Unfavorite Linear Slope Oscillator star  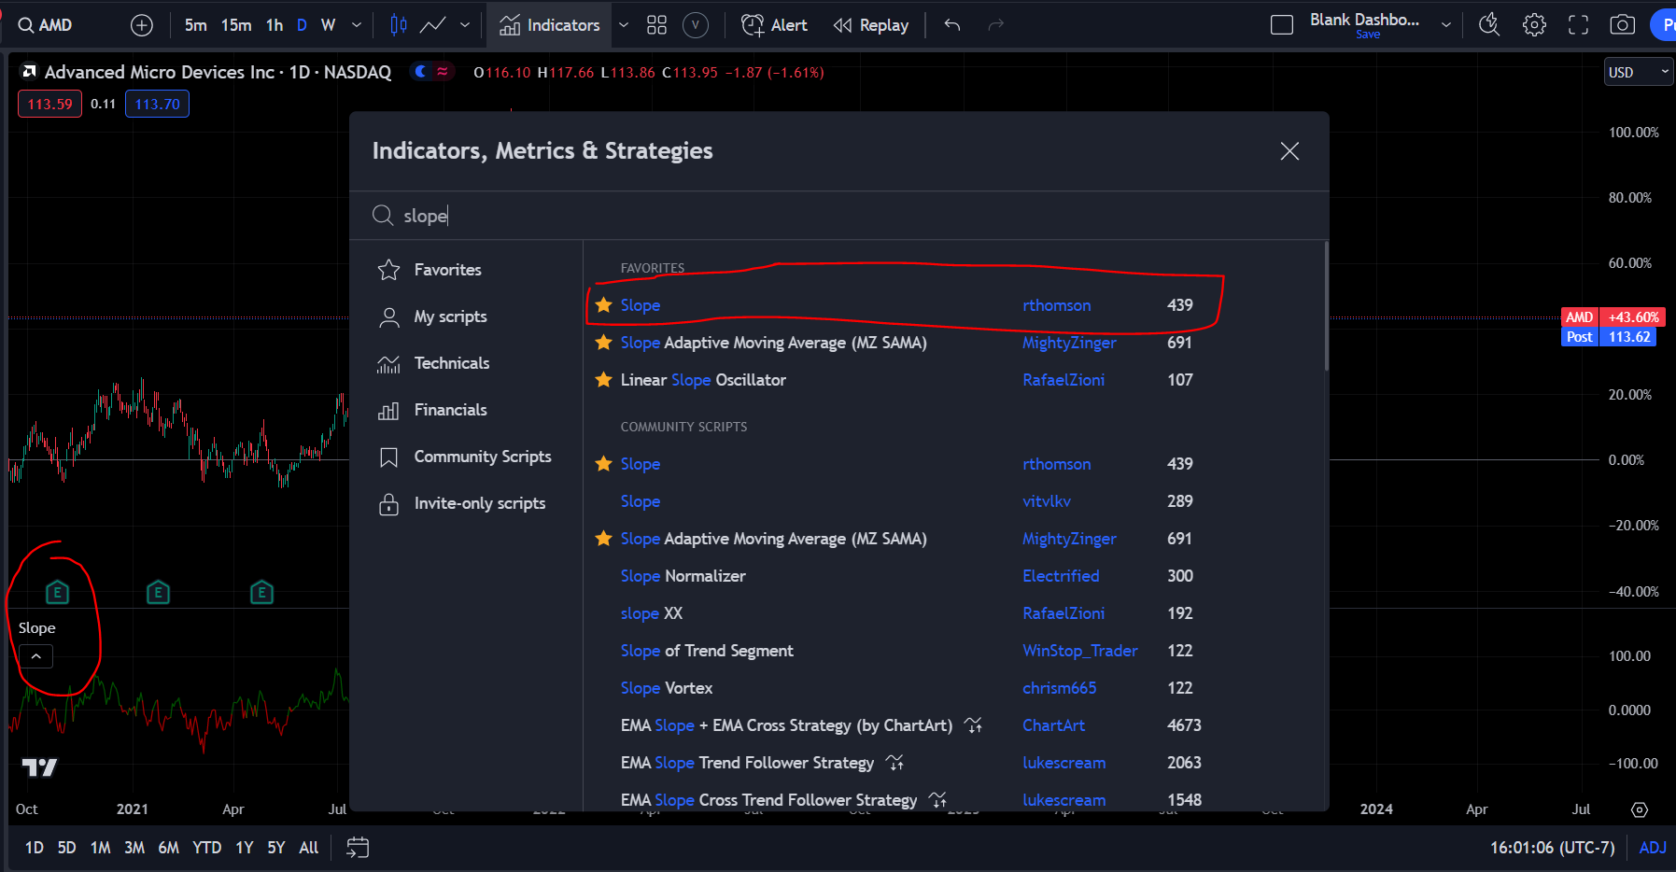coord(604,380)
